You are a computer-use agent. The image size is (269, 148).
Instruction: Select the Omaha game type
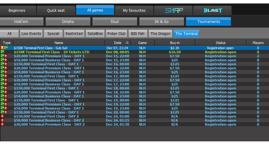tap(68, 21)
